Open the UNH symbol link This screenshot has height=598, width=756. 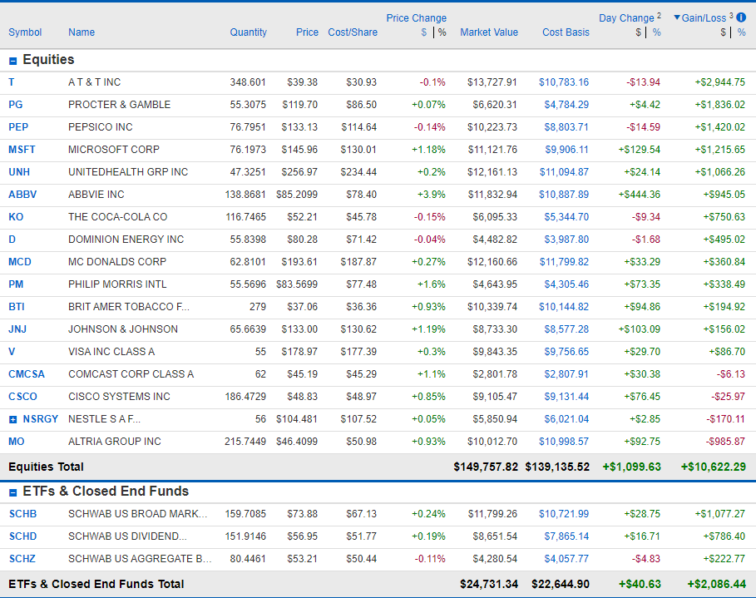(x=19, y=172)
